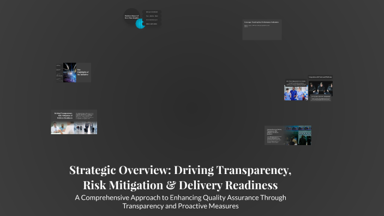
Task: Select the blue pie-shaped circle graphic
Action: [140, 24]
